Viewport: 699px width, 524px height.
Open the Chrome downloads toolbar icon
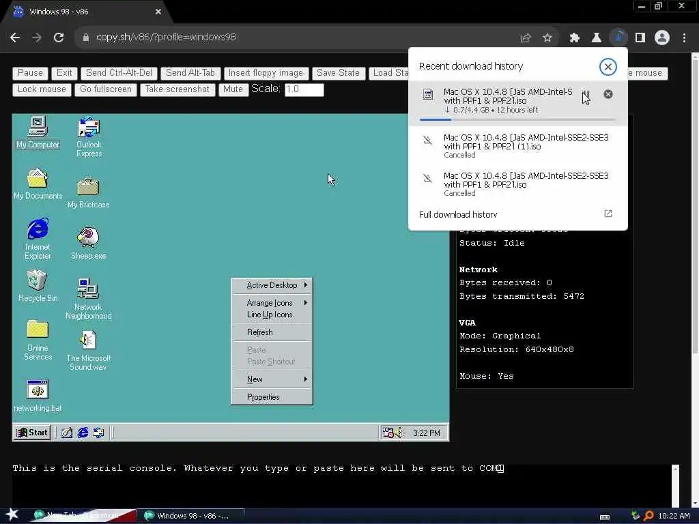(x=618, y=38)
